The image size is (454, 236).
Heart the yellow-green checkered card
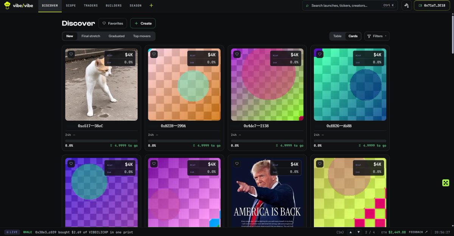point(320,164)
